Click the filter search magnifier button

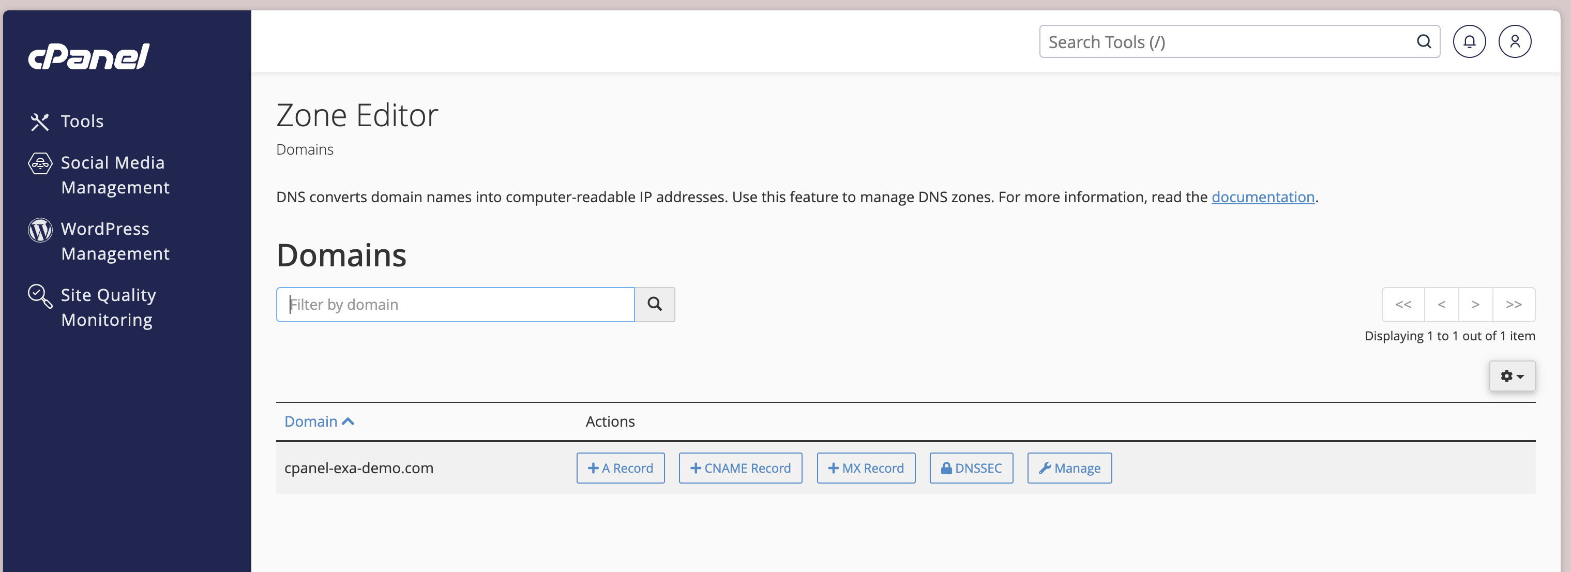(x=654, y=304)
